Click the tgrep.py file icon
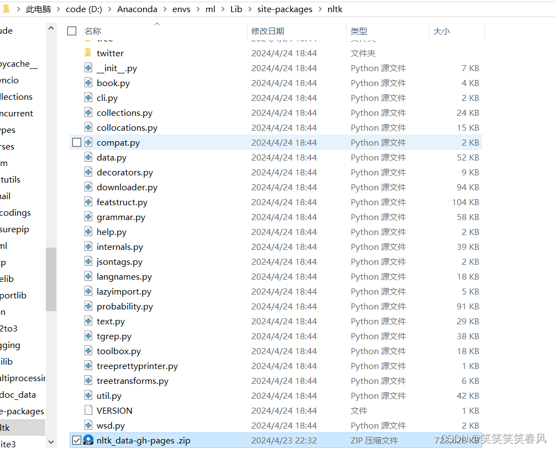555x449 pixels. point(88,335)
